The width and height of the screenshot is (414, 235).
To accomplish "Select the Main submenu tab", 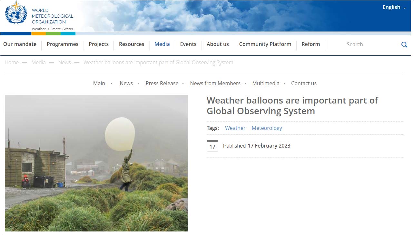I will coord(99,83).
